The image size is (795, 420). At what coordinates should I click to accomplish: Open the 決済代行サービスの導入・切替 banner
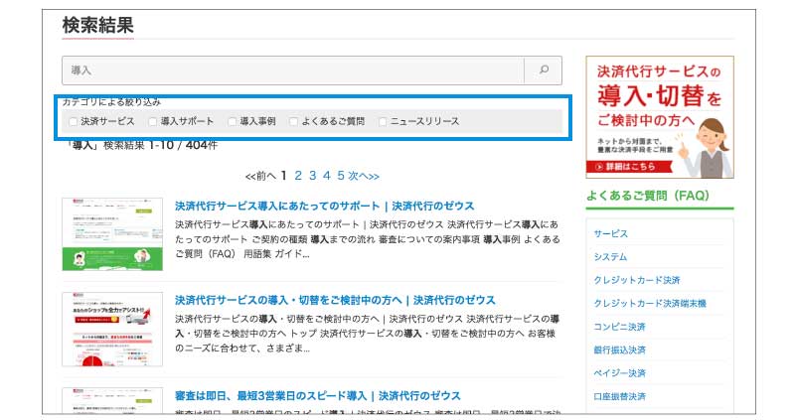pyautogui.click(x=660, y=117)
